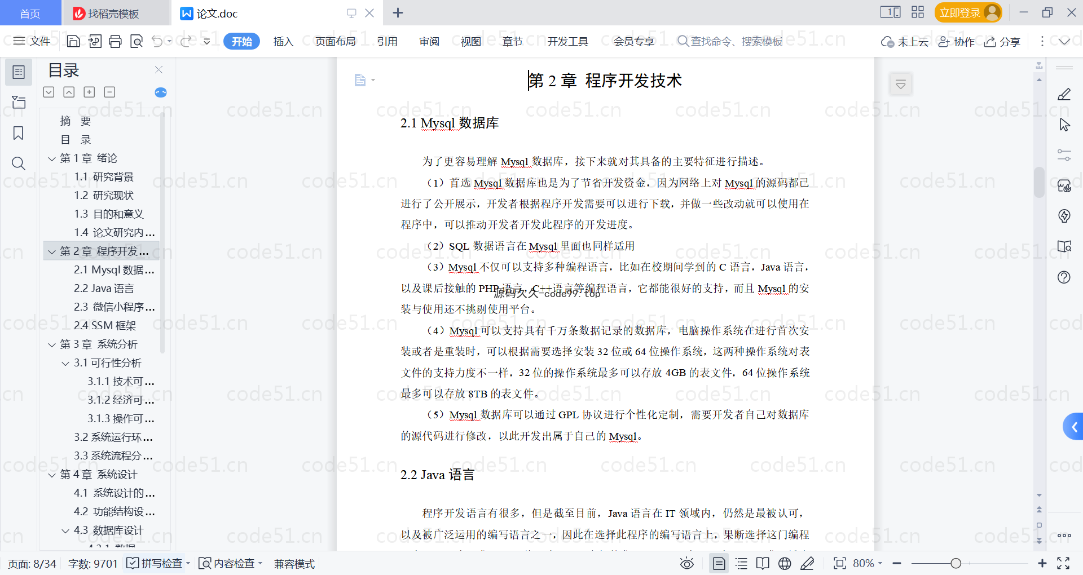Click the save icon in quick toolbar
Viewport: 1083px width, 575px height.
coord(73,41)
